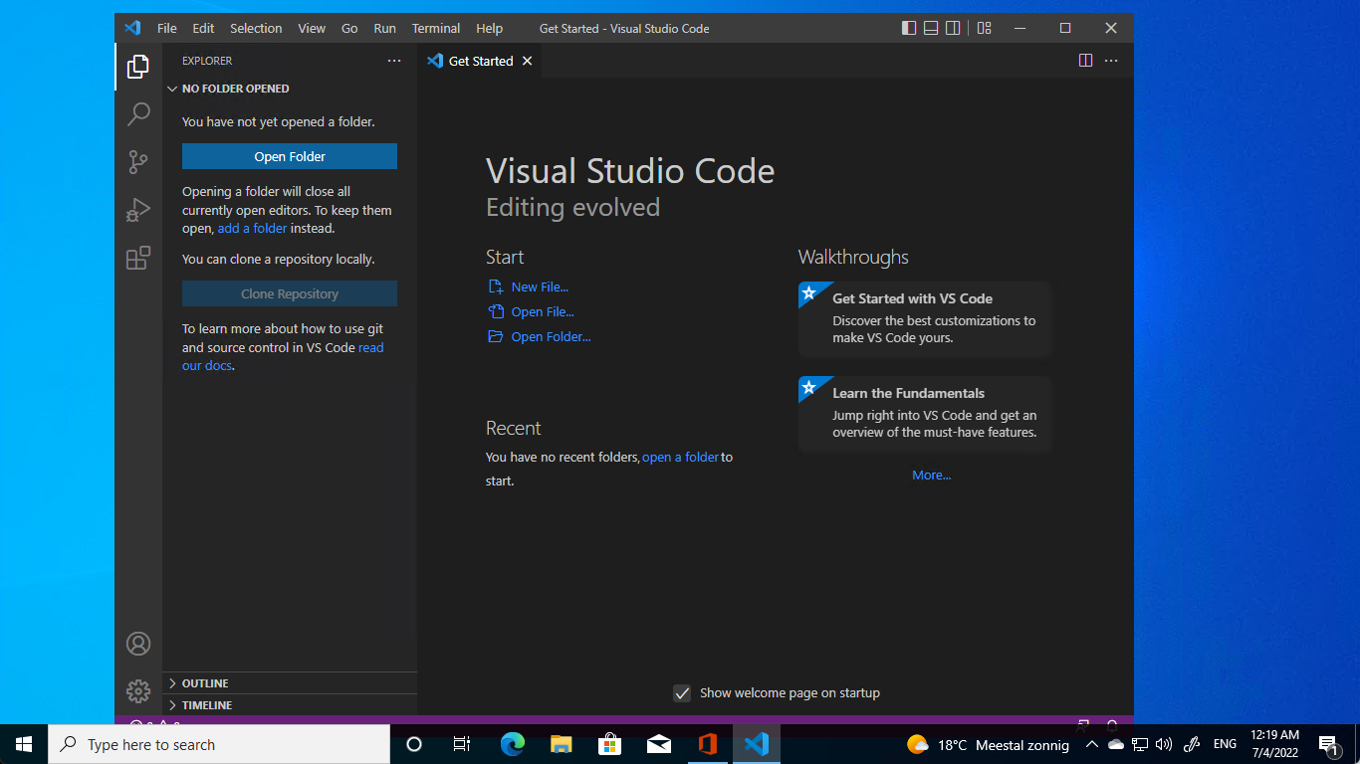This screenshot has height=764, width=1360.
Task: Show hidden system tray icons chevron
Action: (1091, 744)
